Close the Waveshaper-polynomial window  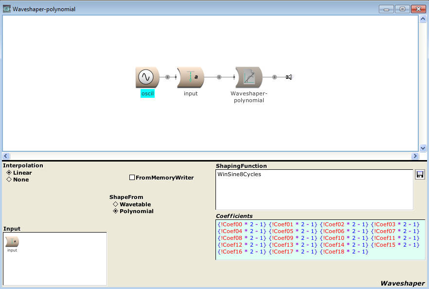click(418, 9)
